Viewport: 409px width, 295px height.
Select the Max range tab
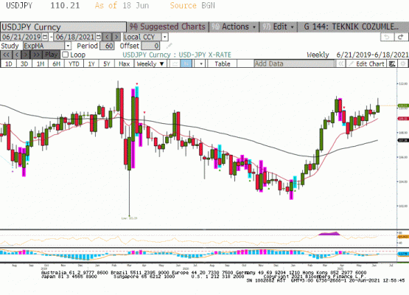pos(124,63)
